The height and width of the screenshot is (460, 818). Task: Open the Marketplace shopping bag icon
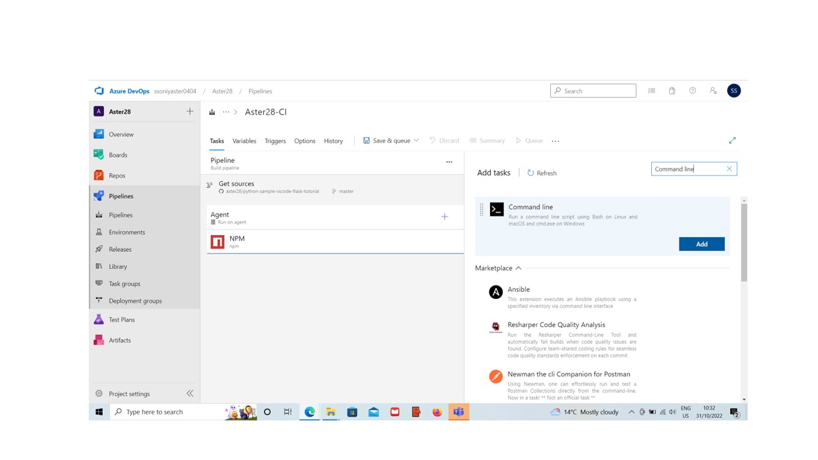tap(672, 91)
